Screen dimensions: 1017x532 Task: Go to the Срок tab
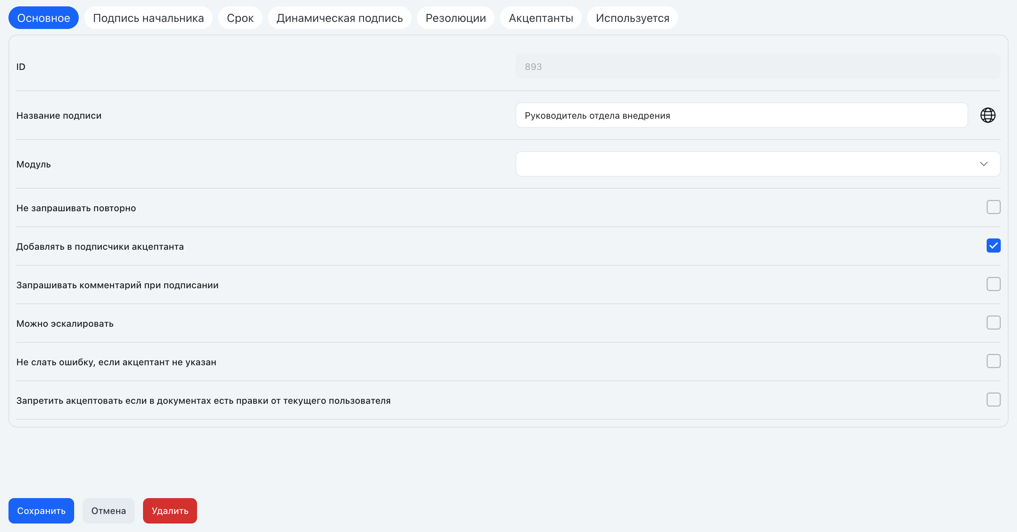click(240, 18)
